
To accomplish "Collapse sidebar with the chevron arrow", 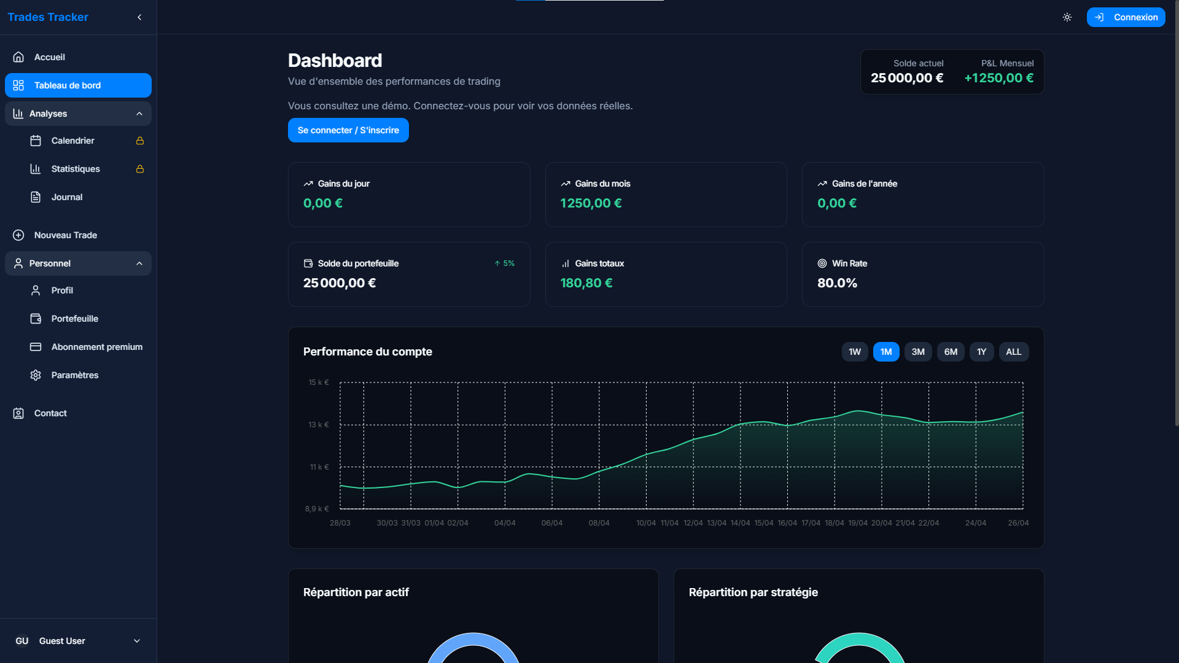I will 139,17.
